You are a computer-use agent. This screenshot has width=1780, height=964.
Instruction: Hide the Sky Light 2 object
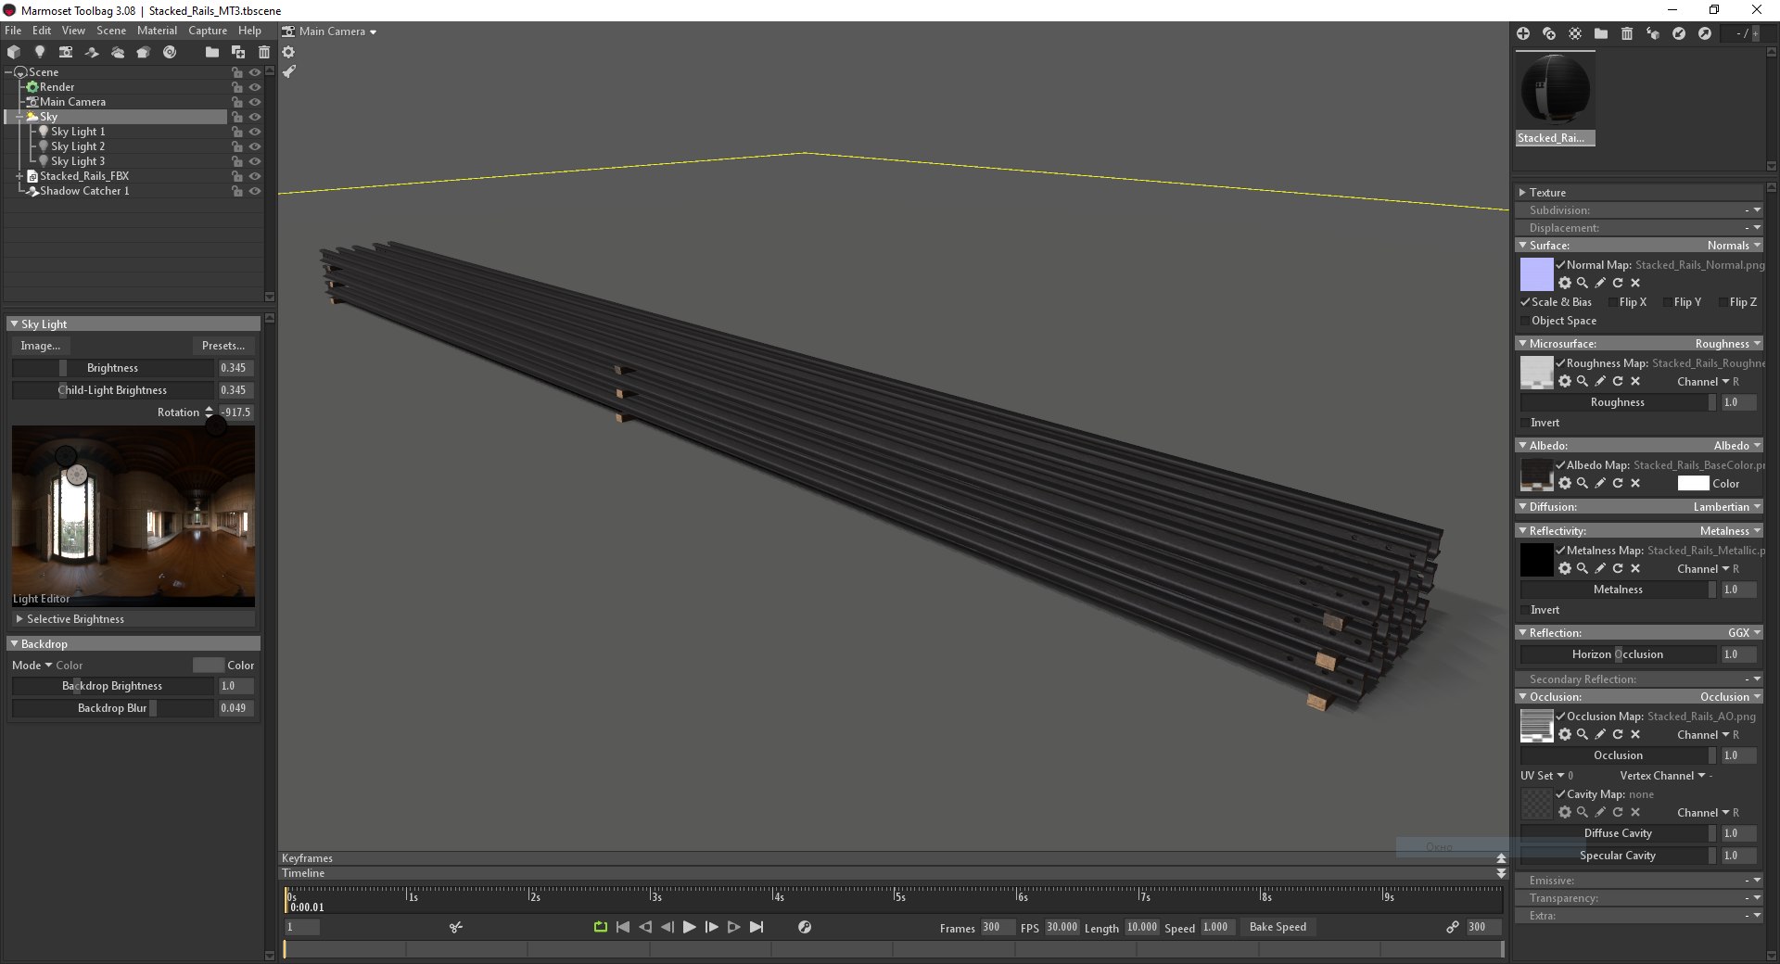pos(255,146)
